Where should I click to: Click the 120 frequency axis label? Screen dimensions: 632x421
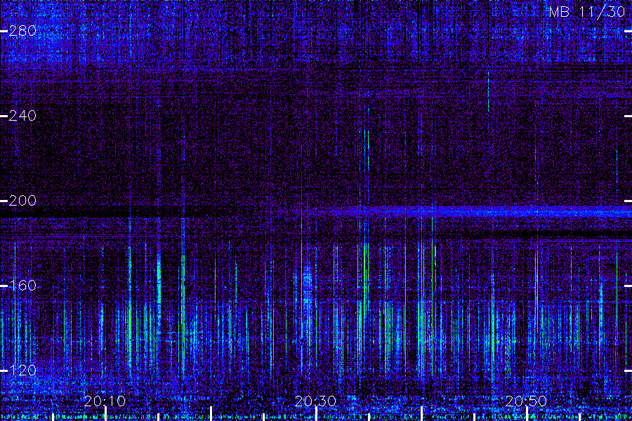22,370
